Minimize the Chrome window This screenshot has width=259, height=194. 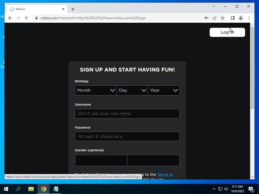pyautogui.click(x=225, y=6)
